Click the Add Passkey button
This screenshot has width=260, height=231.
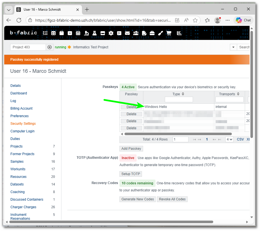[131, 149]
